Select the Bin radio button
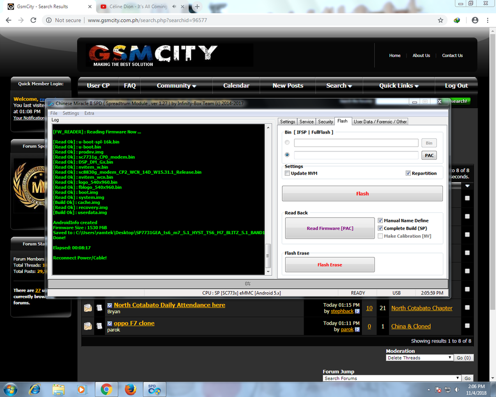 point(287,142)
